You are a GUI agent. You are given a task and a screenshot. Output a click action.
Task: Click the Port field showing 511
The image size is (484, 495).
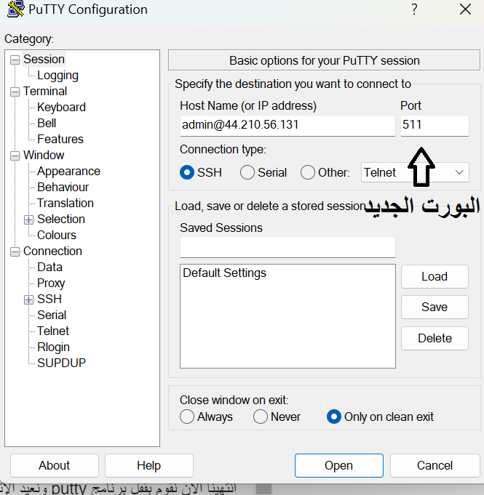pos(435,125)
